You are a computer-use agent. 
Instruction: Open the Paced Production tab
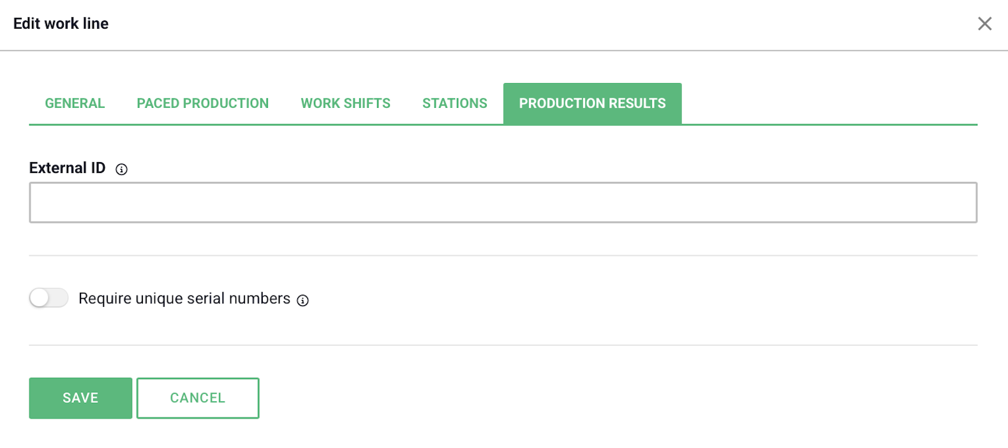(x=203, y=103)
